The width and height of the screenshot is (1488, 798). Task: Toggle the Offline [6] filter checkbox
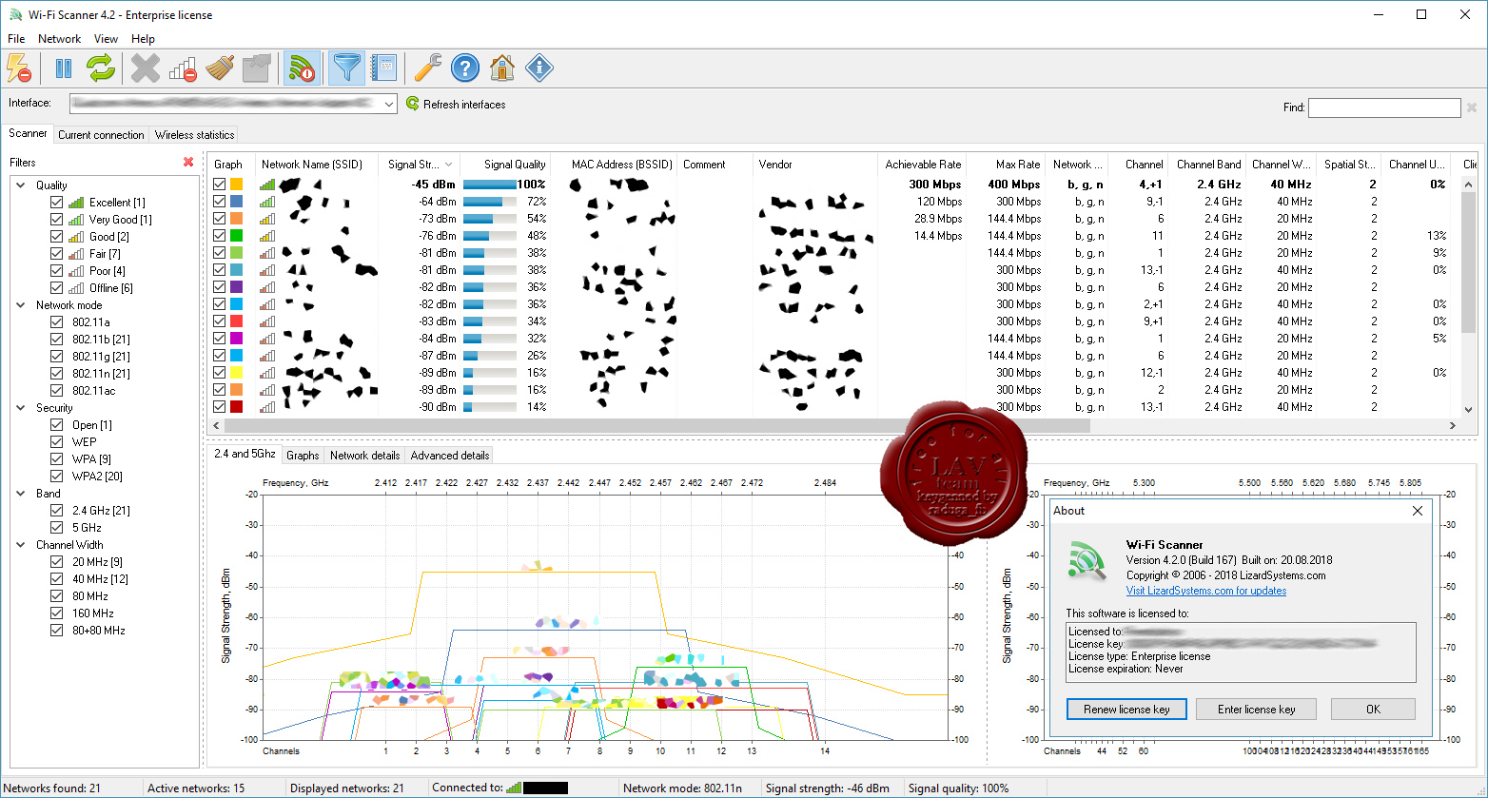click(56, 288)
